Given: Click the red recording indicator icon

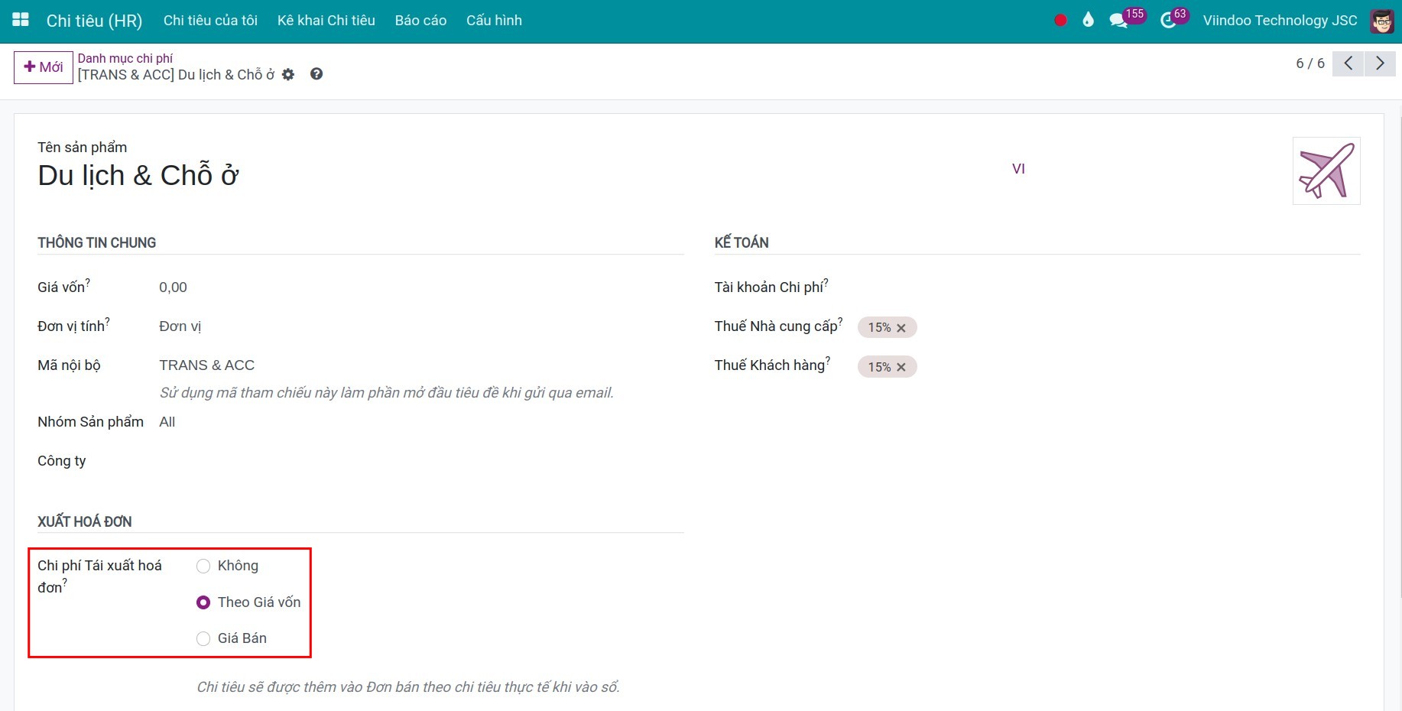Looking at the screenshot, I should point(1060,21).
